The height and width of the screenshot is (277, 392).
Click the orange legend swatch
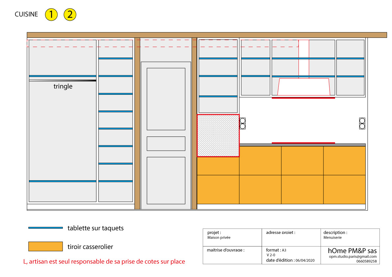[45, 246]
